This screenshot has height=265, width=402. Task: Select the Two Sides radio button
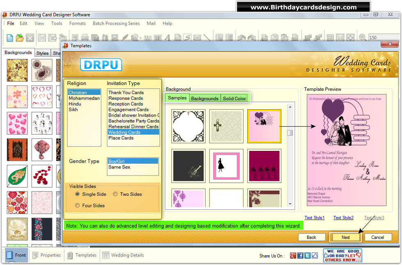tap(115, 194)
